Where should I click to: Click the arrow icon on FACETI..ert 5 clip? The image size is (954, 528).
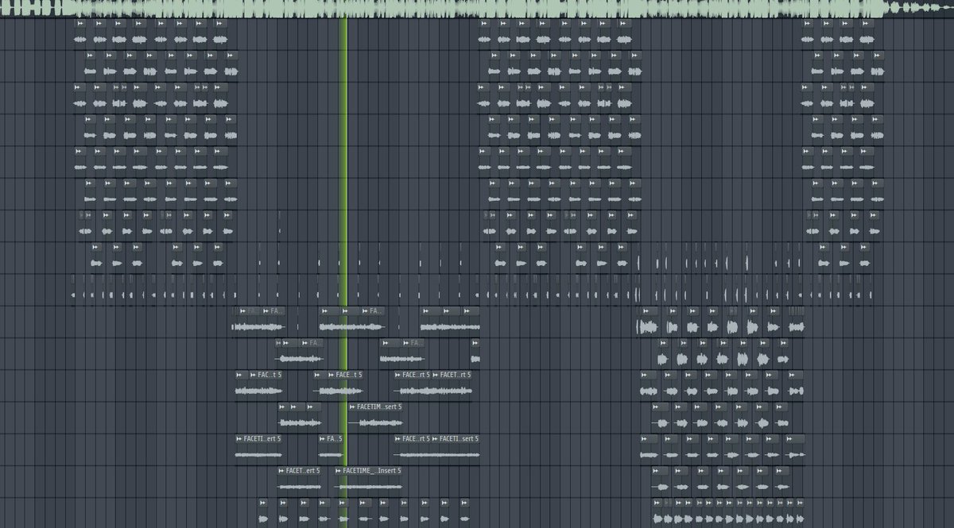click(239, 439)
